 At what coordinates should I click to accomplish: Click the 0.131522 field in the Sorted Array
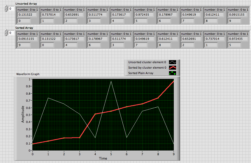click(x=50, y=39)
